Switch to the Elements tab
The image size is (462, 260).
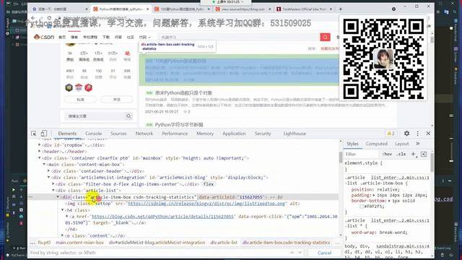coord(67,134)
